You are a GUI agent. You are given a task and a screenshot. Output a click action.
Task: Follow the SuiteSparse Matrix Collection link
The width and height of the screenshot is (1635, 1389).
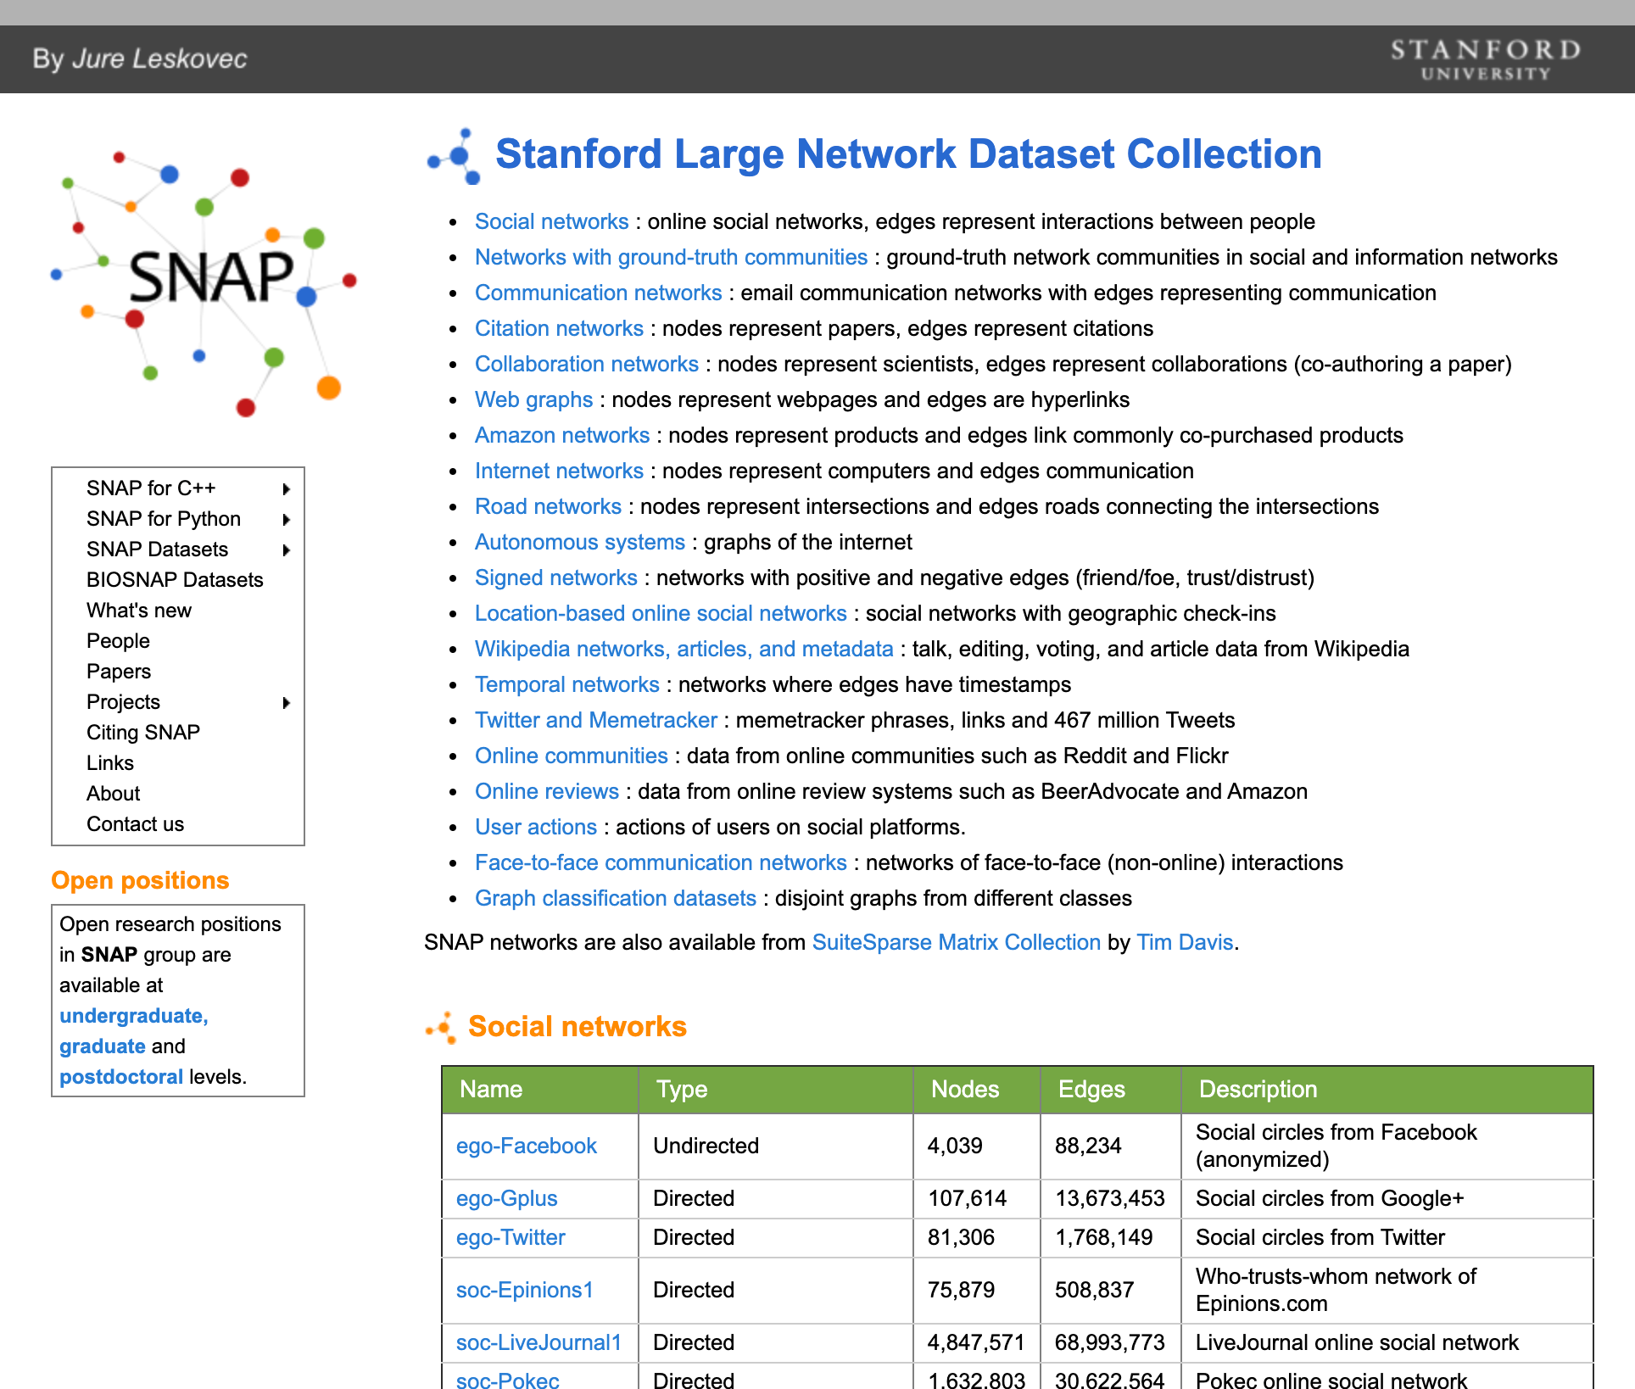pyautogui.click(x=956, y=943)
